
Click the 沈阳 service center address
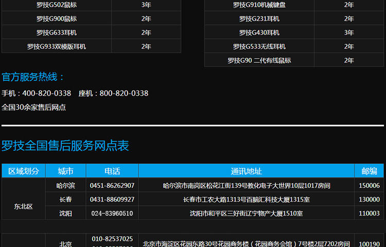tap(246, 214)
